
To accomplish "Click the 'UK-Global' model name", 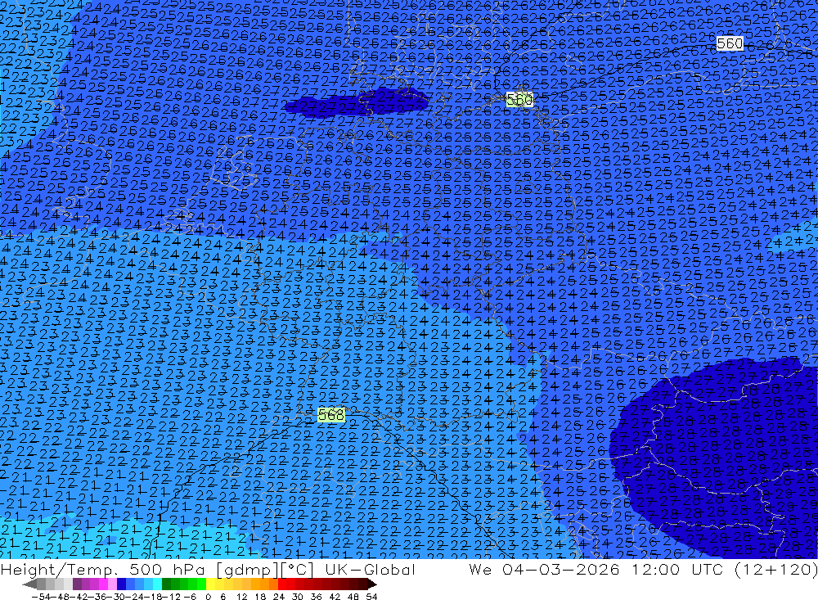I will point(370,569).
